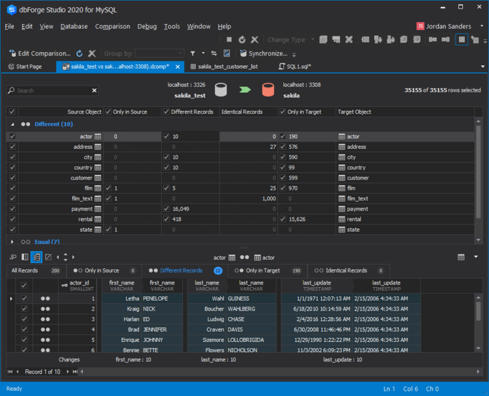Collapse the Different (10) group
Screen dimensions: 489x396
click(12, 124)
